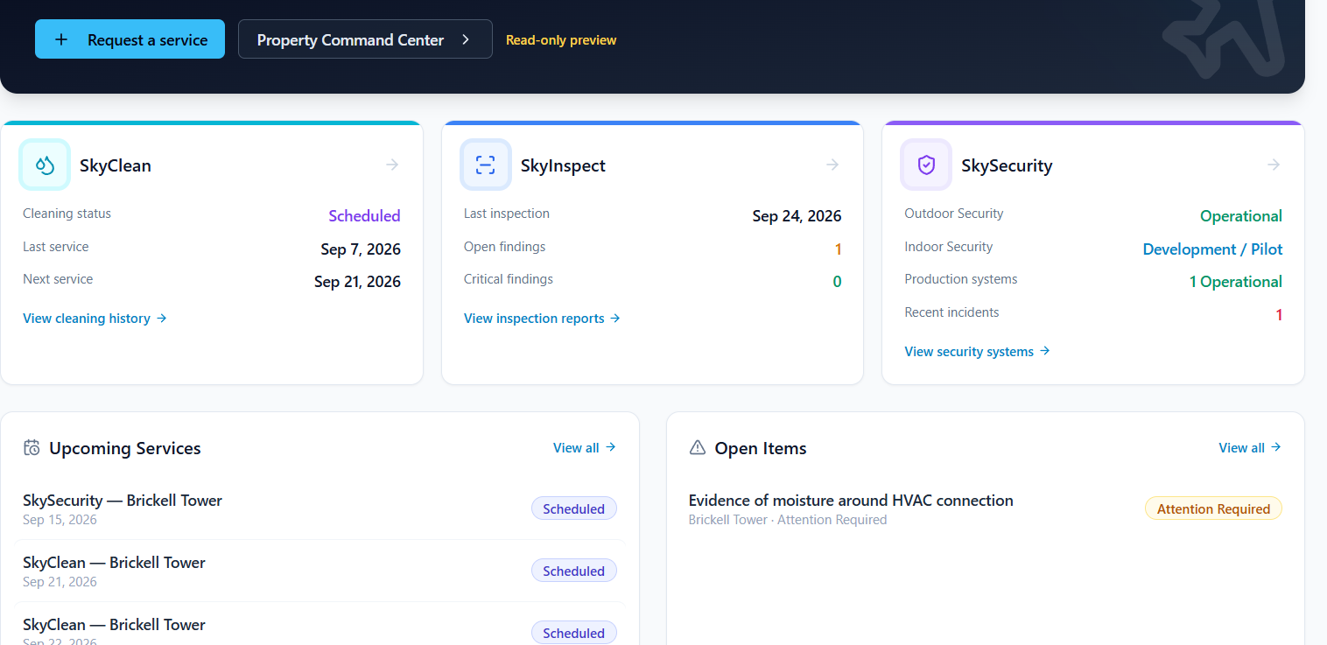Click the Upcoming Services heading

(x=125, y=448)
